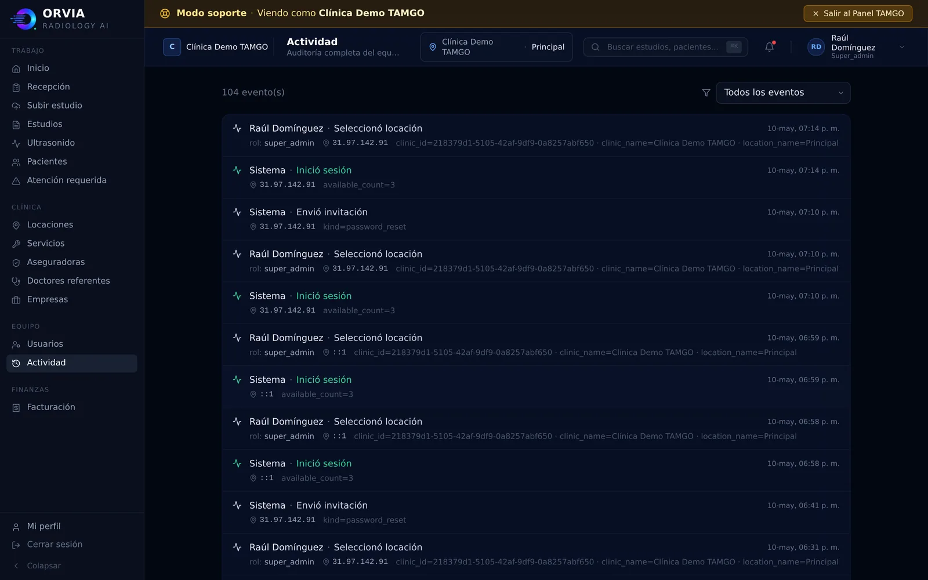Click the ⌘K shortcut badge in search

pyautogui.click(x=734, y=47)
